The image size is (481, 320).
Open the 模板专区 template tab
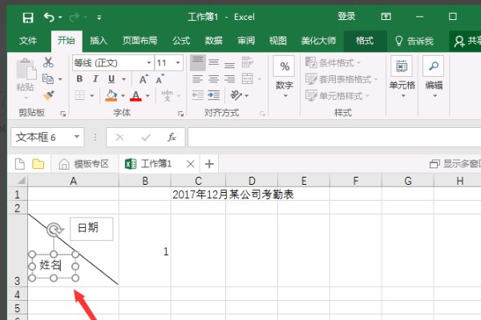83,164
